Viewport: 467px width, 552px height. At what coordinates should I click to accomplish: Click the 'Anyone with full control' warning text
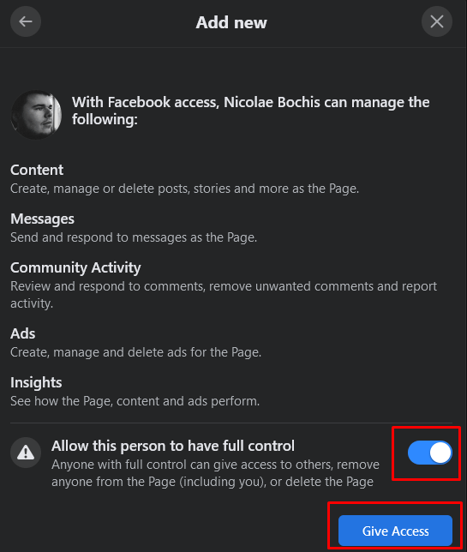(x=215, y=473)
